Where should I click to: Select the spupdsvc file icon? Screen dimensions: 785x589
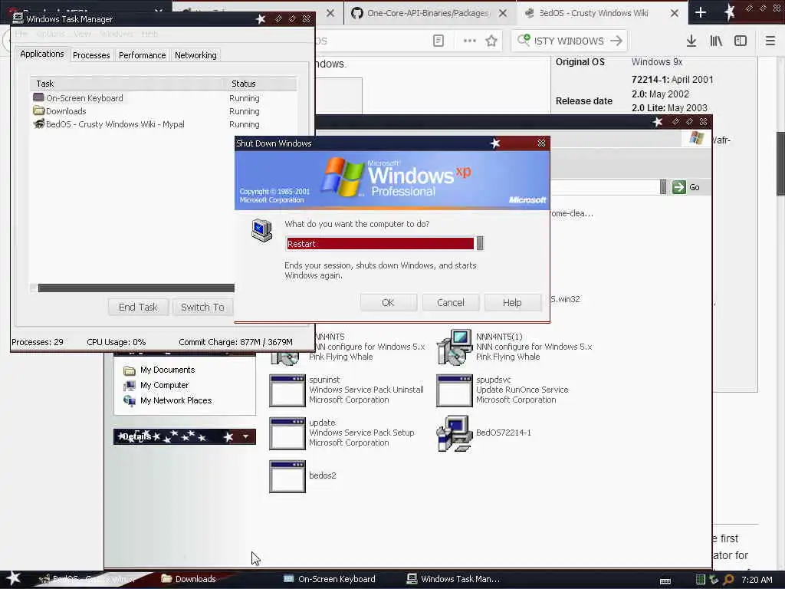coord(455,390)
